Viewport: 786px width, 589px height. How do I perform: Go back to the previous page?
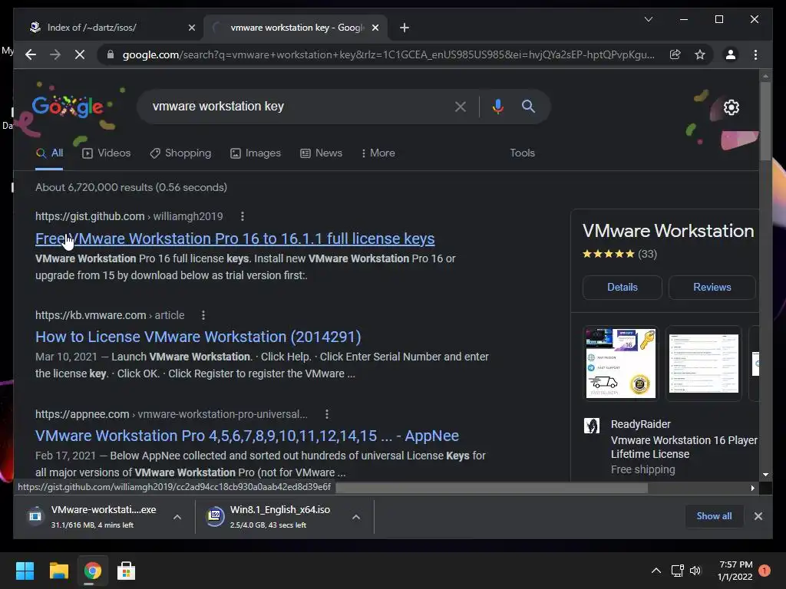31,54
